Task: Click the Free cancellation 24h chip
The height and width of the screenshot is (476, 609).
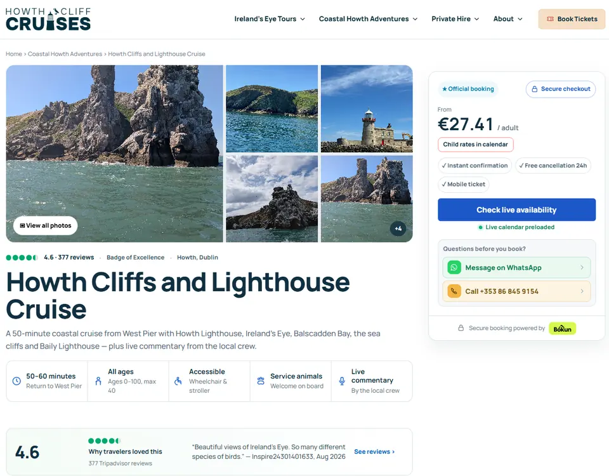Action: 553,166
